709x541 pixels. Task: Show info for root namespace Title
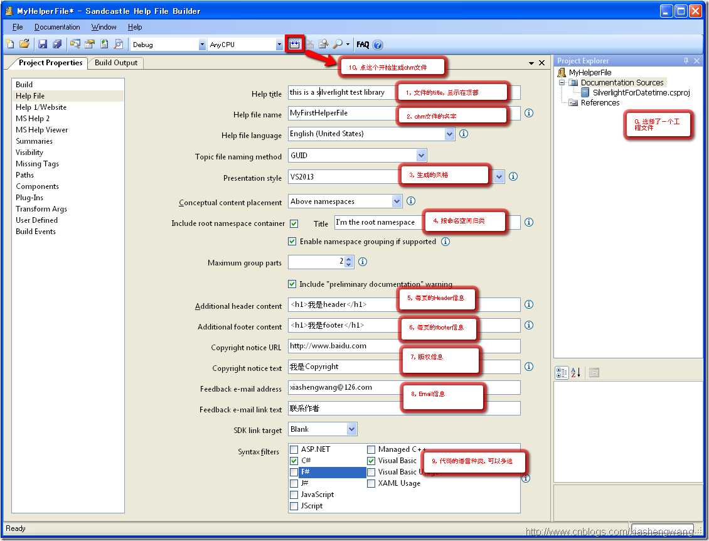(x=528, y=222)
